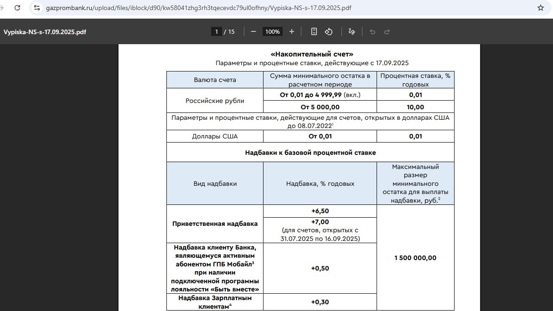Rotate the PDF counterclockwise

(x=328, y=31)
